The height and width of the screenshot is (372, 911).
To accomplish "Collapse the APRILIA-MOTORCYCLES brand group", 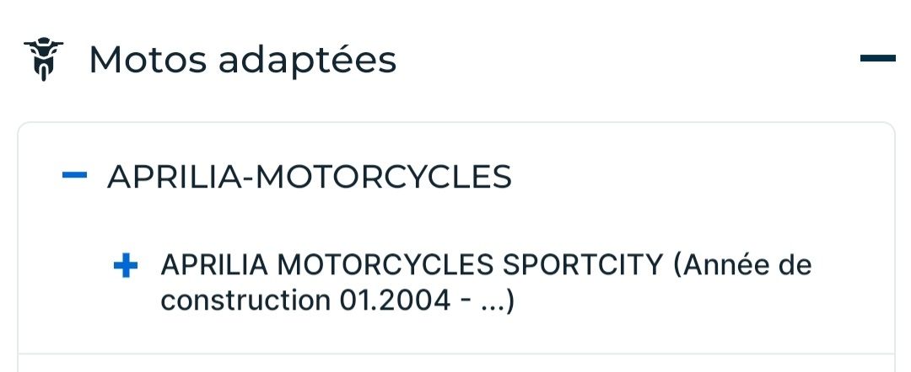I will click(75, 176).
